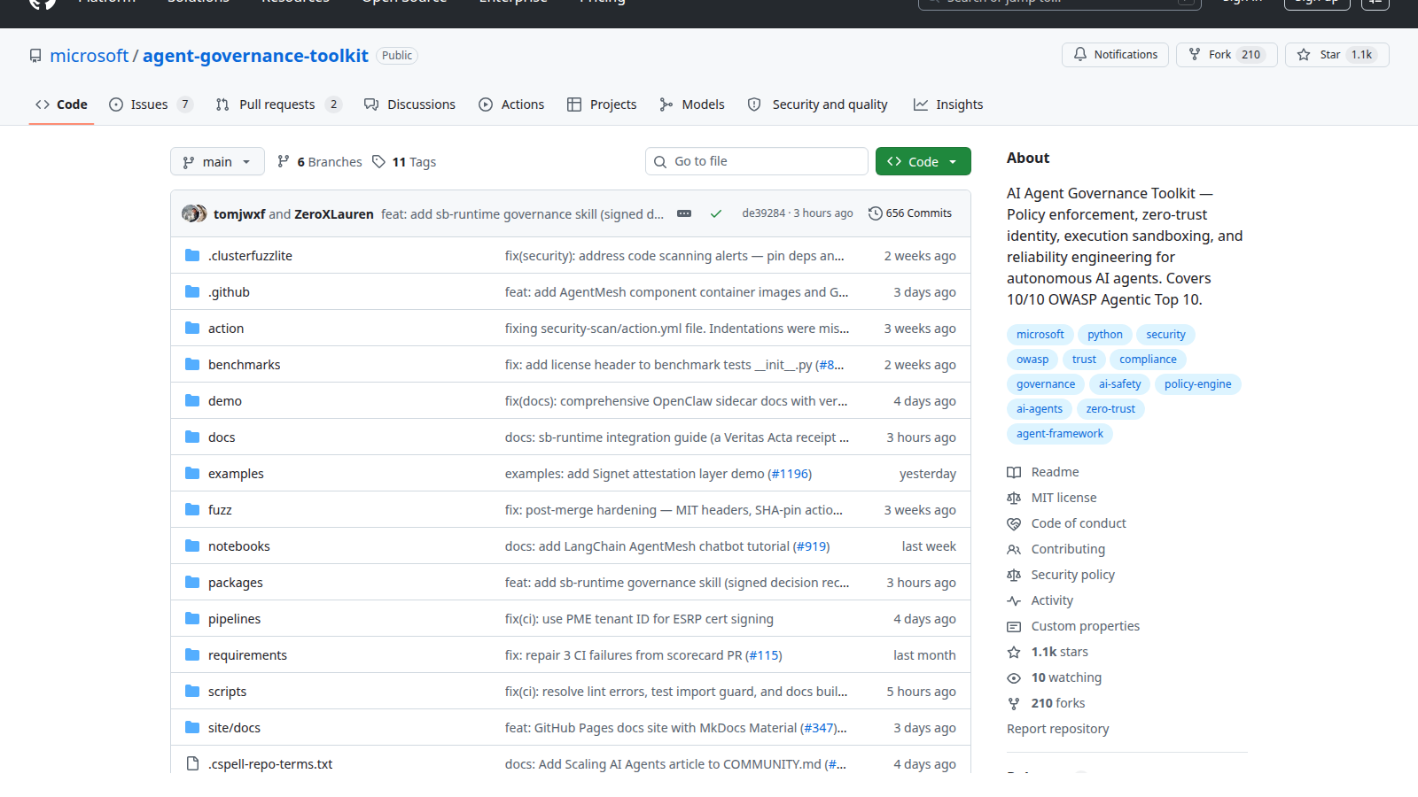Click the tag icon next to 11 Tags
This screenshot has height=797, width=1418.
[x=378, y=161]
